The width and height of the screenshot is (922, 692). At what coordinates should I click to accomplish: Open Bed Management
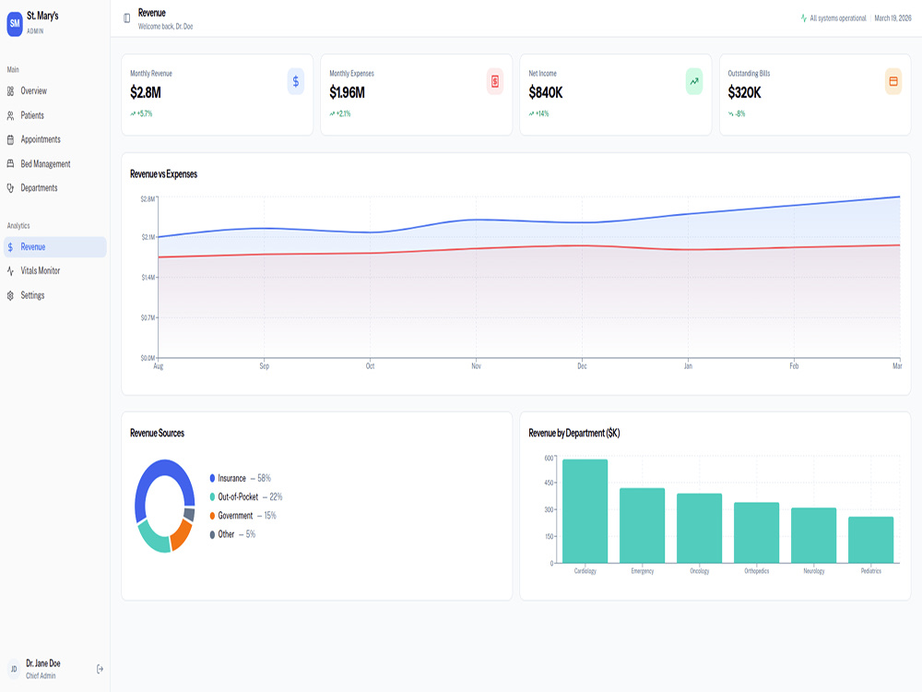tap(55, 164)
